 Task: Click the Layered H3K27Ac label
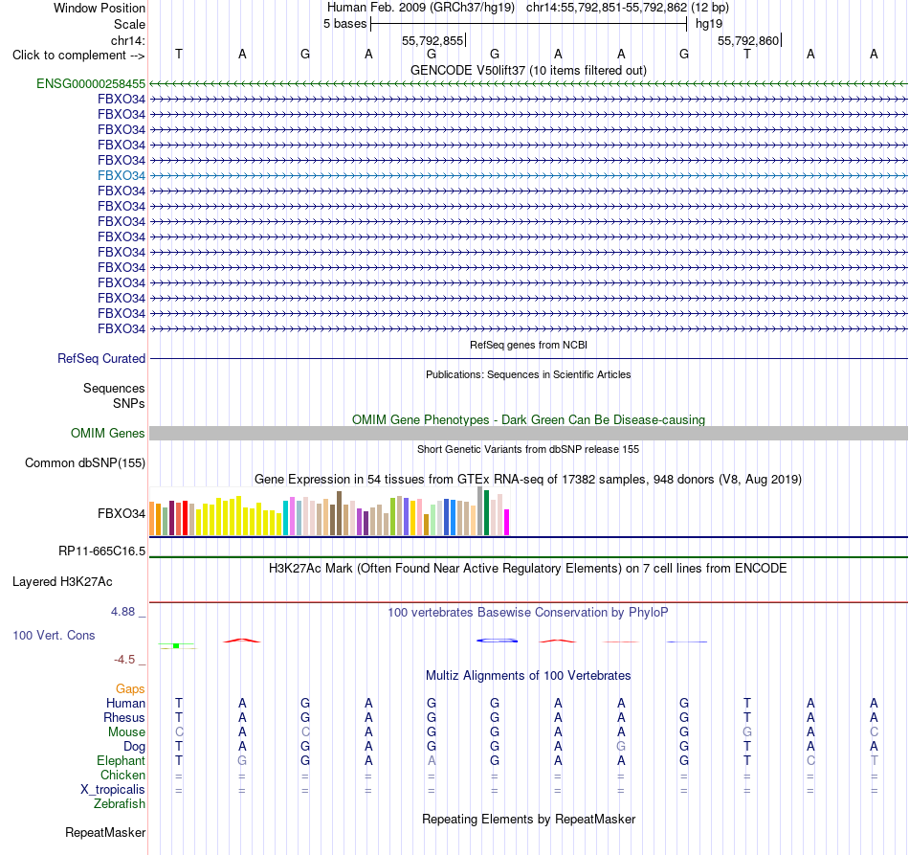point(62,582)
